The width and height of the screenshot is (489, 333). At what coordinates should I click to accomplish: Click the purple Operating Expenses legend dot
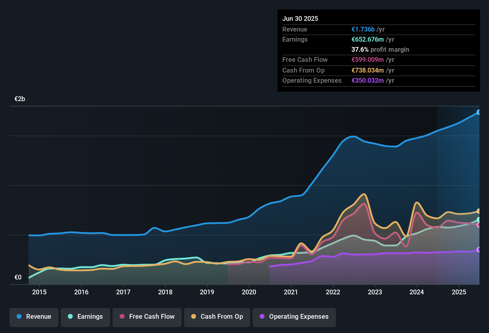(x=262, y=317)
